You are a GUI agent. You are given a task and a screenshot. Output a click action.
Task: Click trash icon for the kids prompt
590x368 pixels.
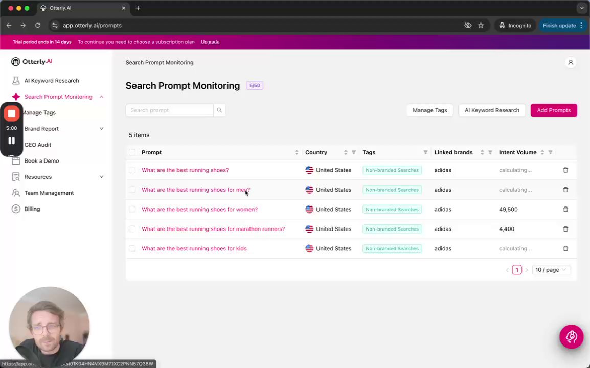tap(565, 249)
